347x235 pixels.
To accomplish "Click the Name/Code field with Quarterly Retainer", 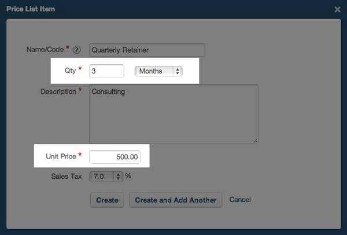I will [147, 50].
